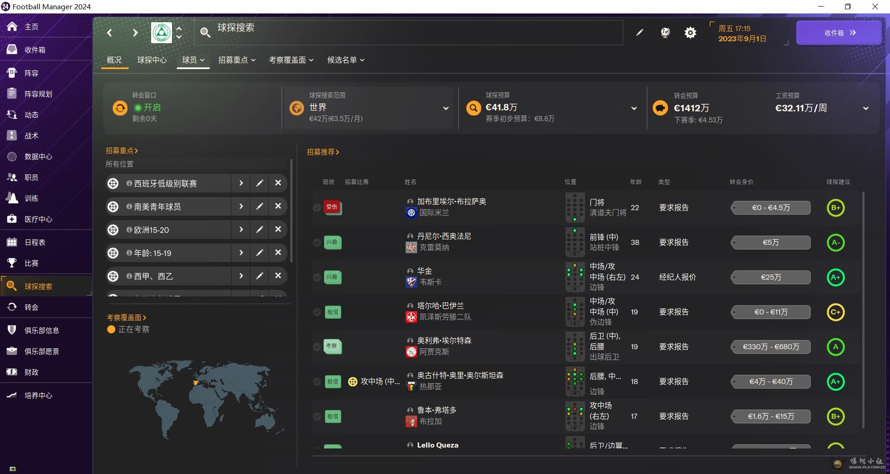
Task: Open 比赛 competitions in sidebar
Action: pos(46,263)
